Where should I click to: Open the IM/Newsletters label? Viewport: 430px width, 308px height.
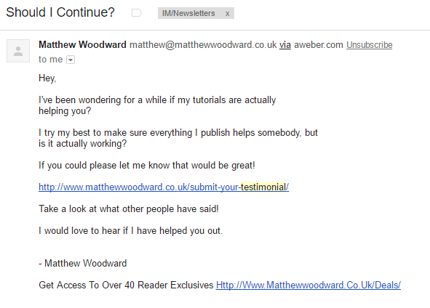coord(188,13)
